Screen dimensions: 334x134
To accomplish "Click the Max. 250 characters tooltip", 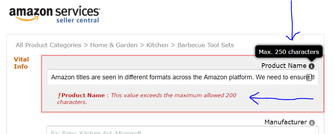I will [289, 52].
